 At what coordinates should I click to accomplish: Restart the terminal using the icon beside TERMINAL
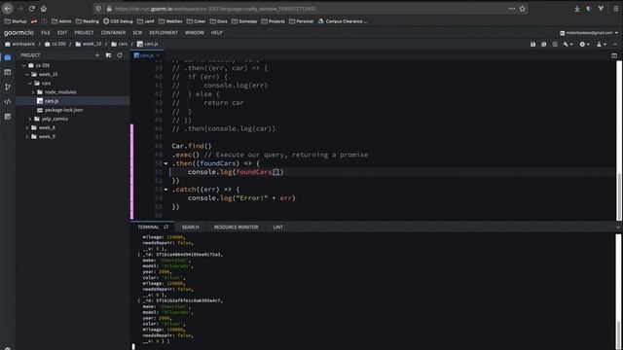click(x=166, y=227)
